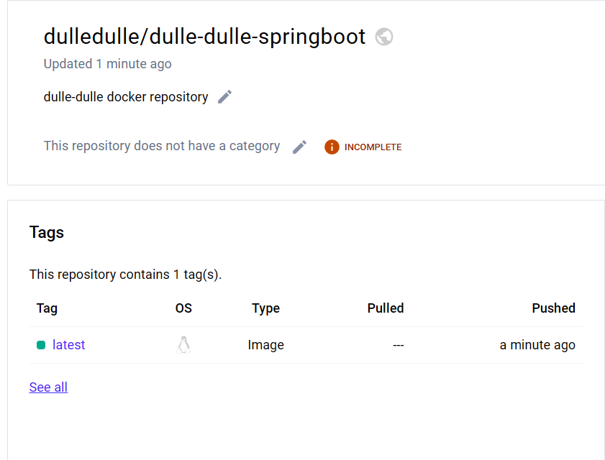Click the Image type cell

coord(266,345)
